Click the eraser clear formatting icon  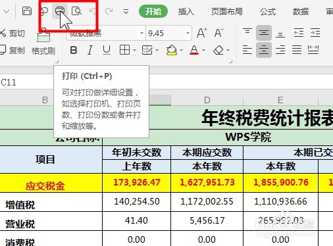tap(218, 50)
